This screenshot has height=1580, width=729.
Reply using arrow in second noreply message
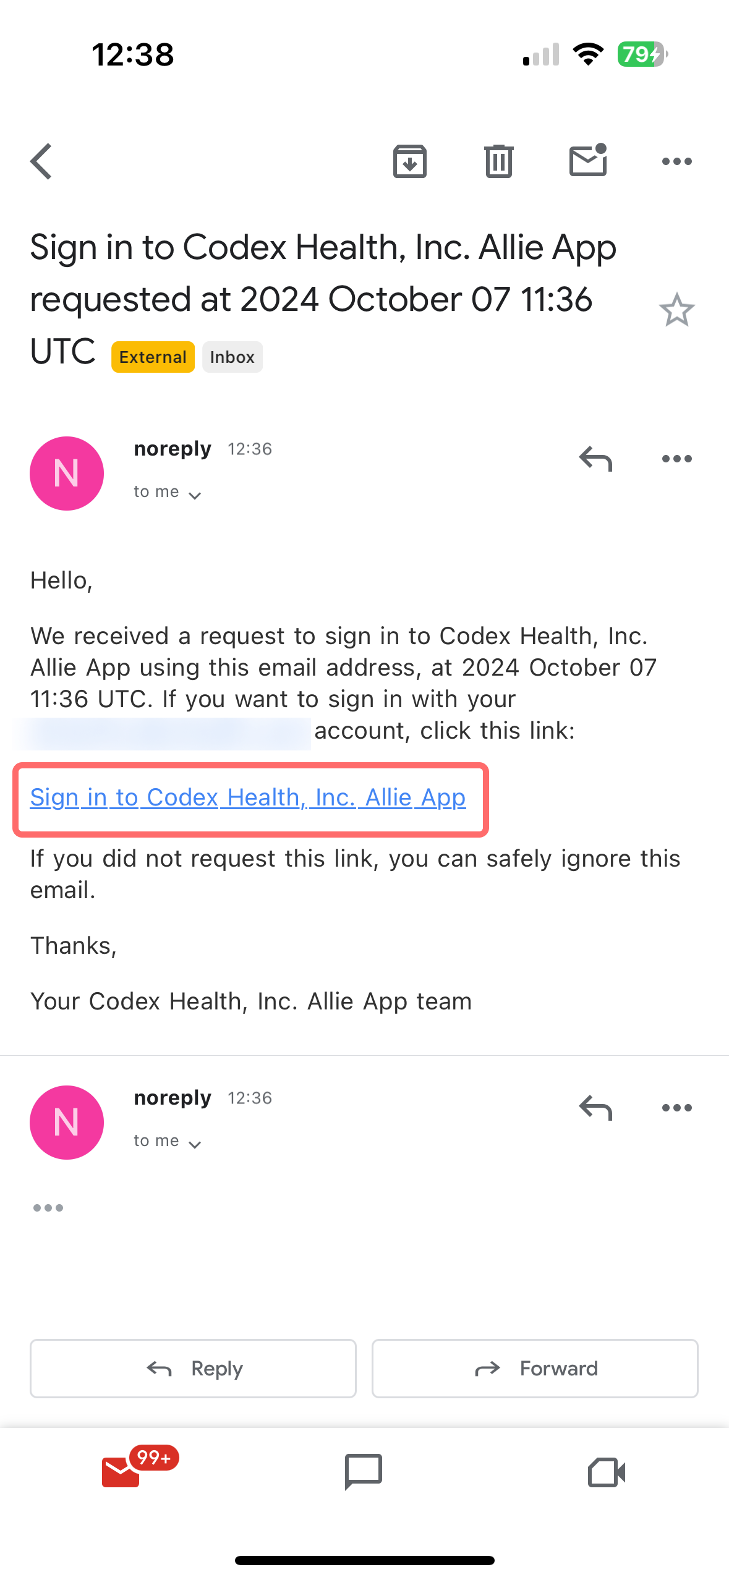pyautogui.click(x=595, y=1108)
